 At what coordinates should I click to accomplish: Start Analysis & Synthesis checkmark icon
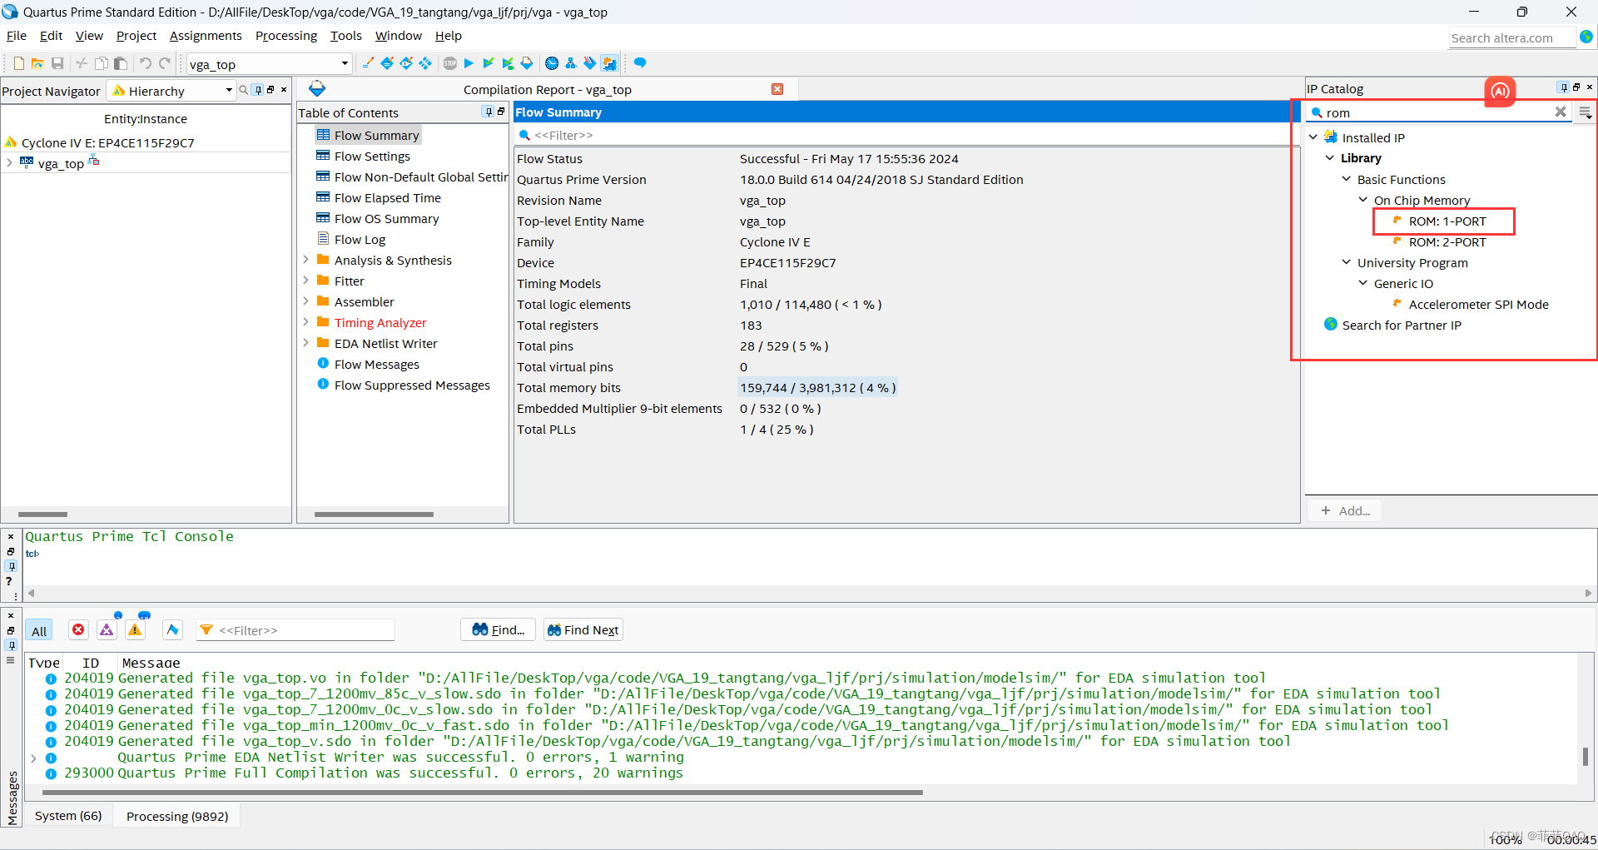tap(489, 63)
